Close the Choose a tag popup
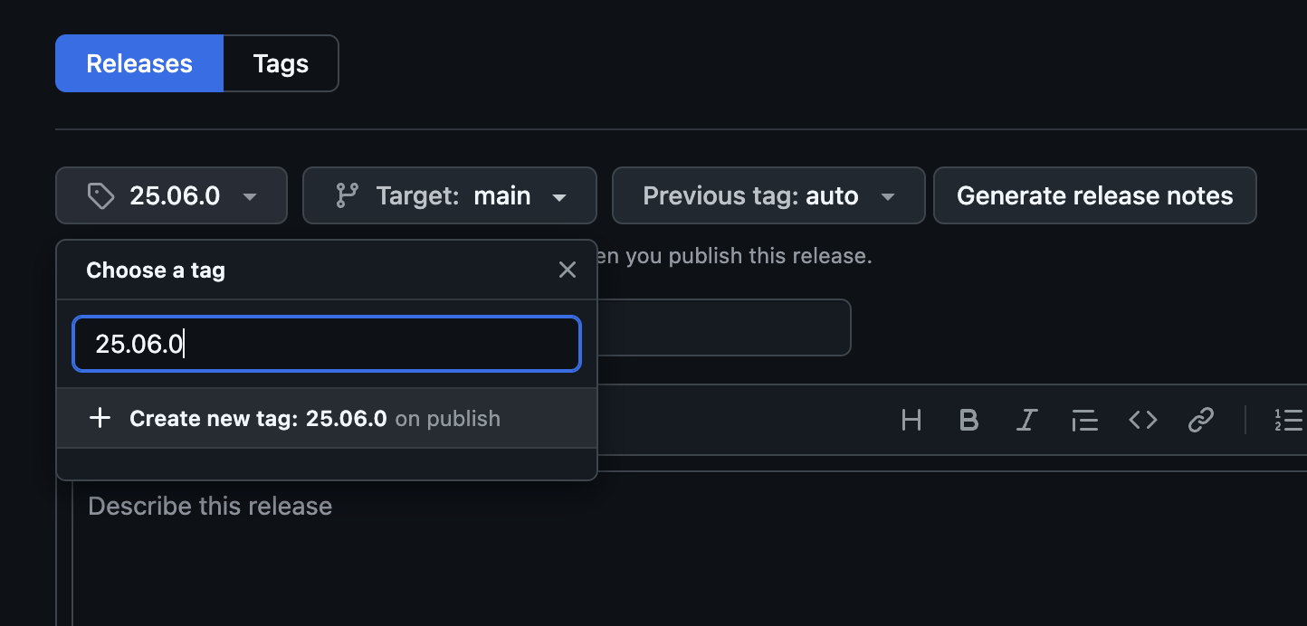 [x=568, y=270]
